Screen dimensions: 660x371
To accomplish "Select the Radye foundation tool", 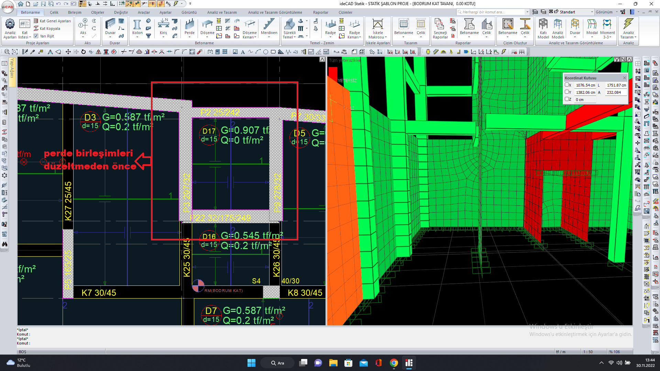I will click(330, 28).
